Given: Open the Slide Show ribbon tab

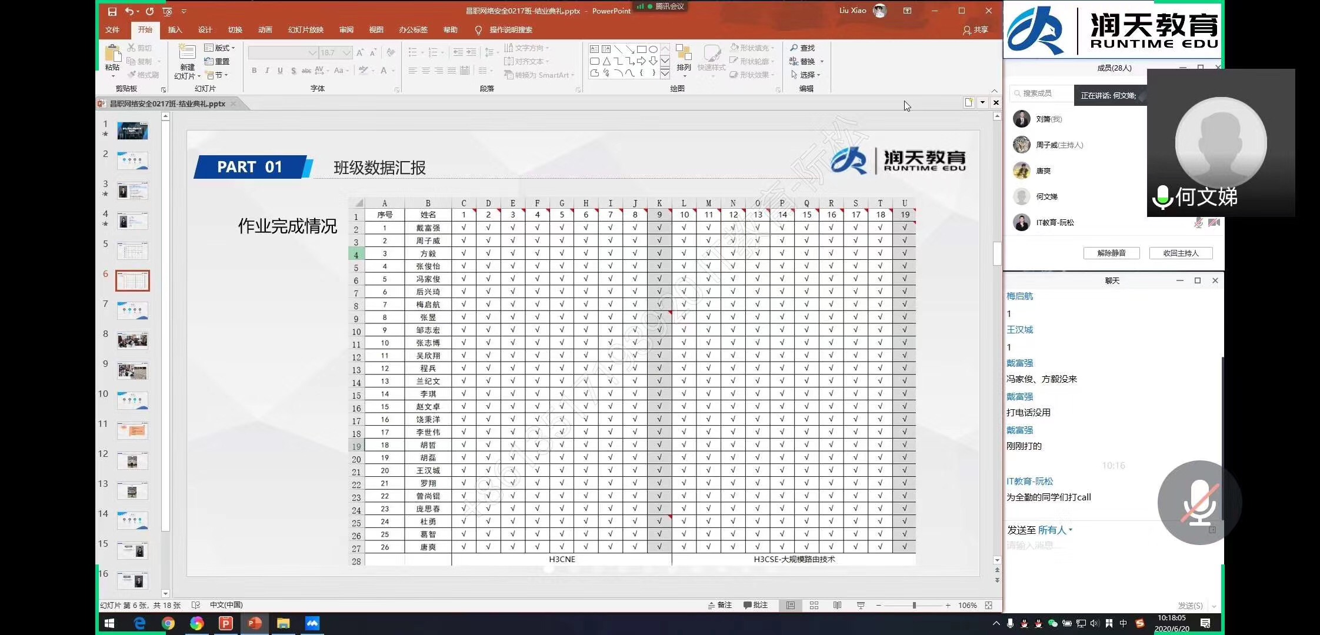Looking at the screenshot, I should (305, 29).
